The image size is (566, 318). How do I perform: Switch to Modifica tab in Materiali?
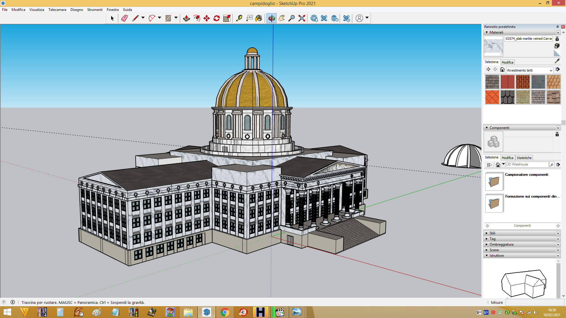pos(507,62)
